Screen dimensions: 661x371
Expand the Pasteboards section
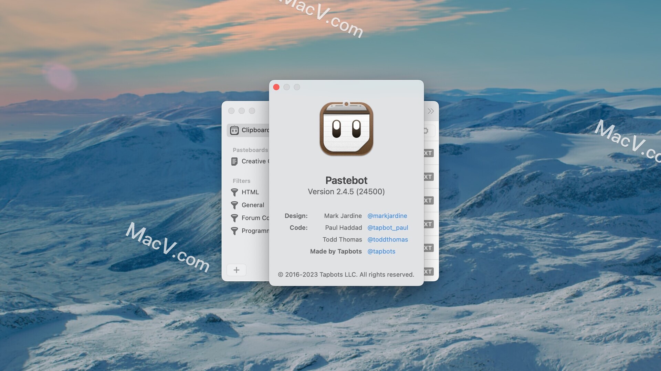pyautogui.click(x=250, y=150)
